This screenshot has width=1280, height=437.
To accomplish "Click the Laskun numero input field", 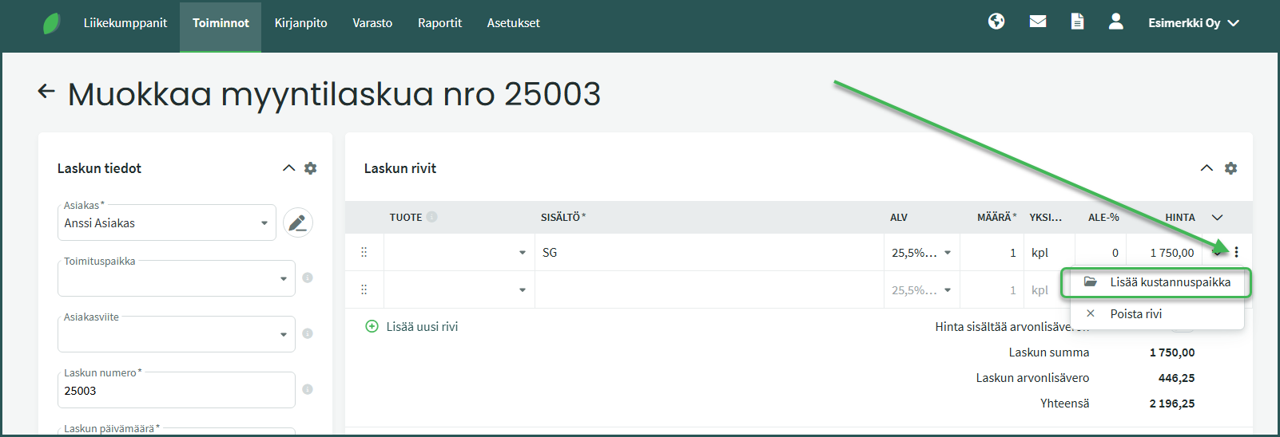I will (176, 391).
